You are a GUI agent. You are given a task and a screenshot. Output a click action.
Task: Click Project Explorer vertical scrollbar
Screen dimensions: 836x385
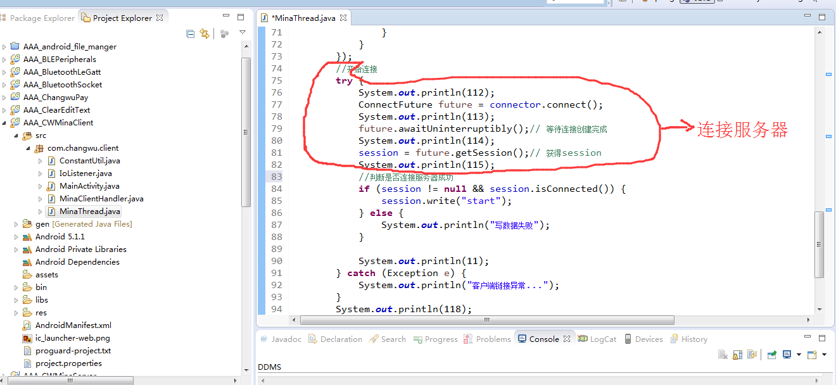coord(246,132)
